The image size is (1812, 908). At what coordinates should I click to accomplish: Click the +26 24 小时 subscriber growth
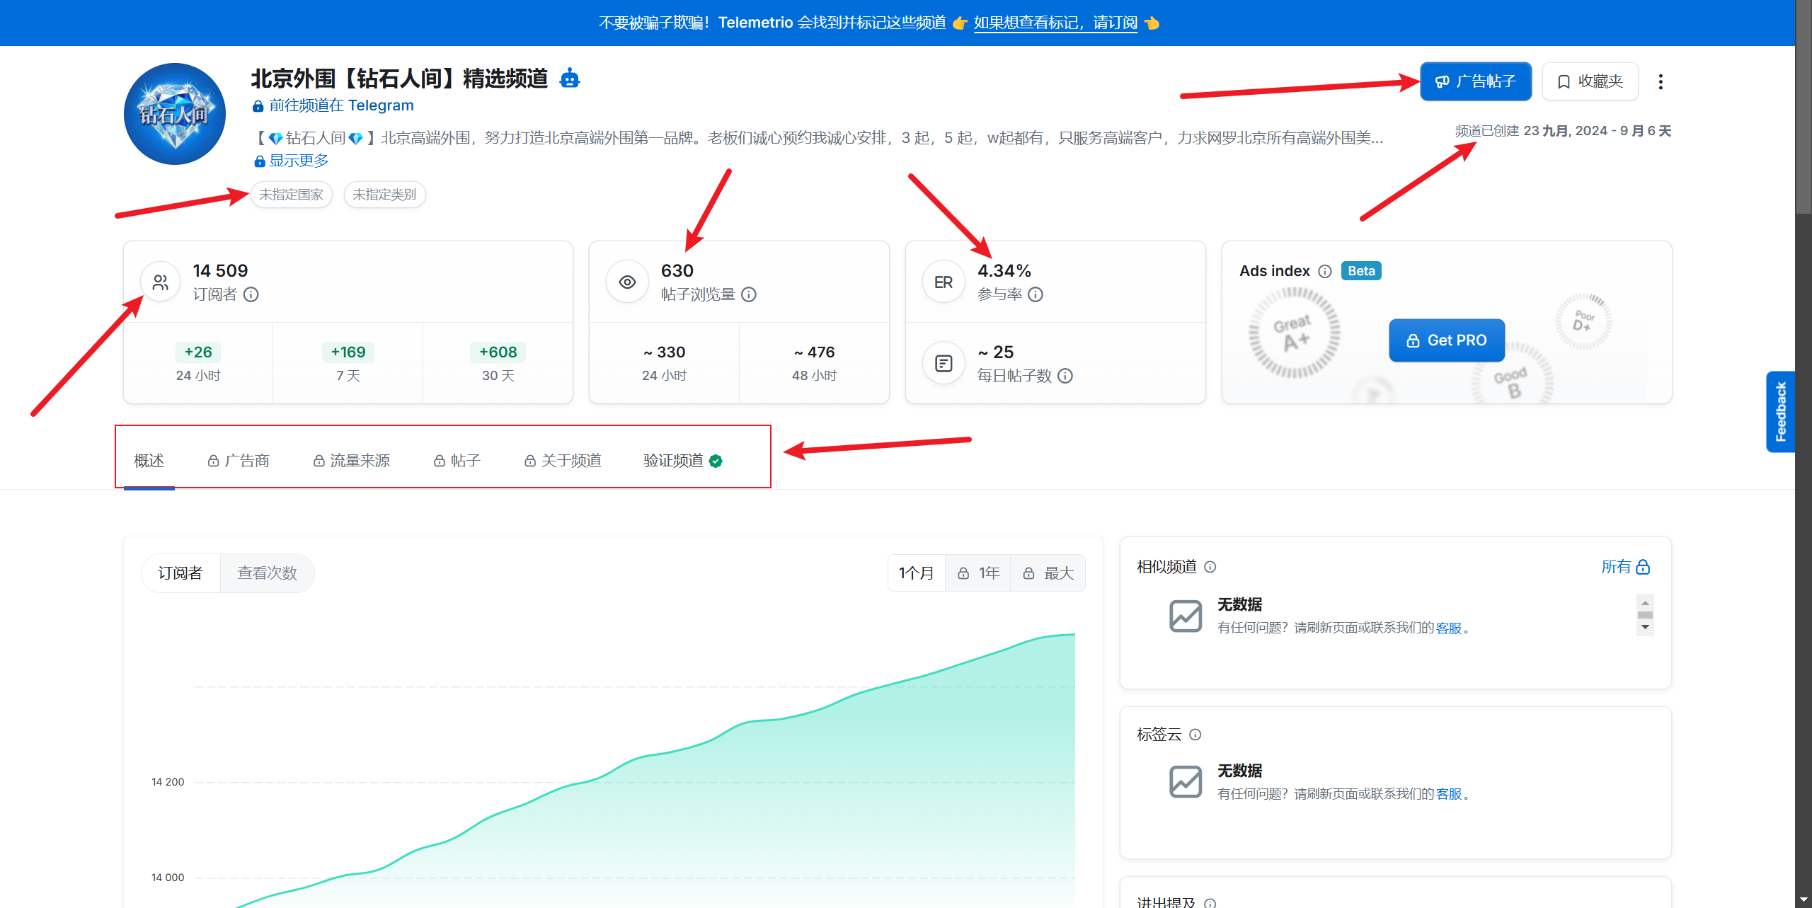(x=198, y=363)
